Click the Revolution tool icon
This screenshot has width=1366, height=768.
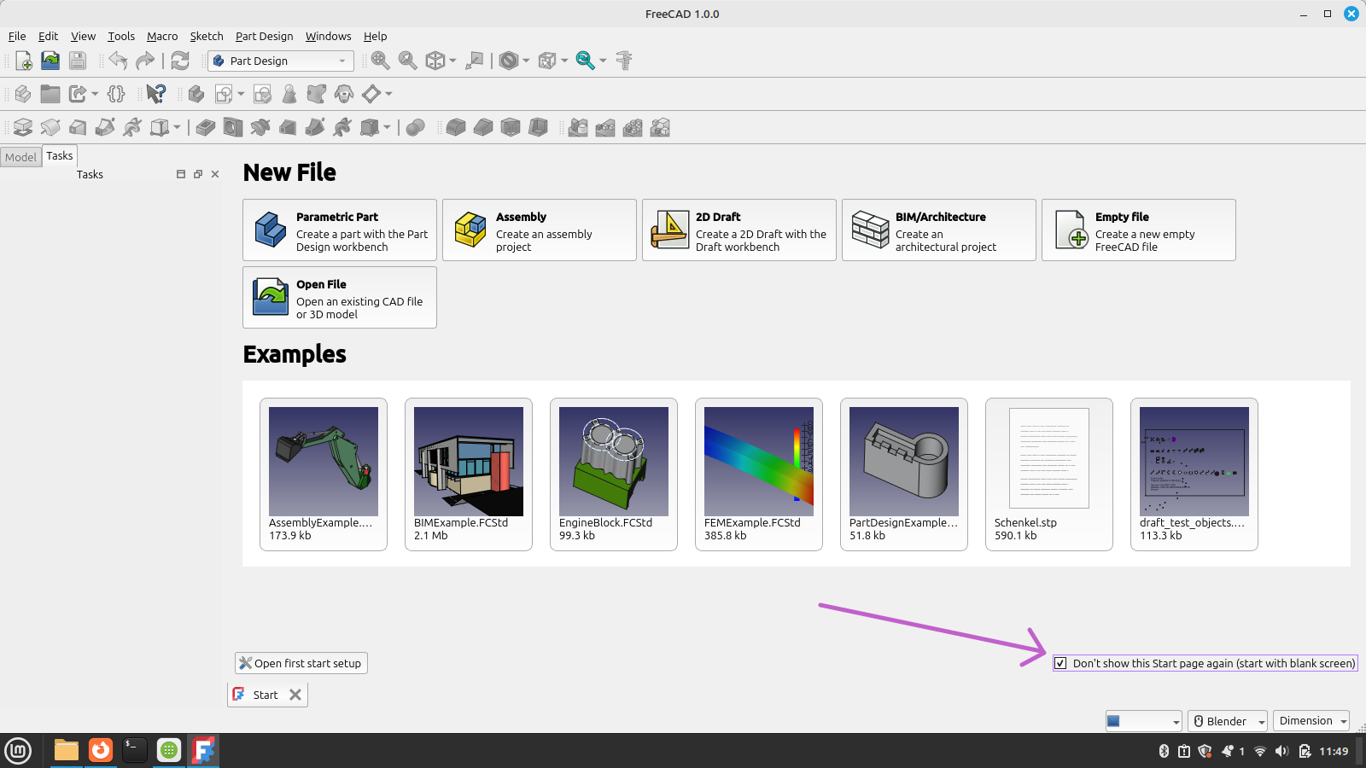pyautogui.click(x=50, y=127)
